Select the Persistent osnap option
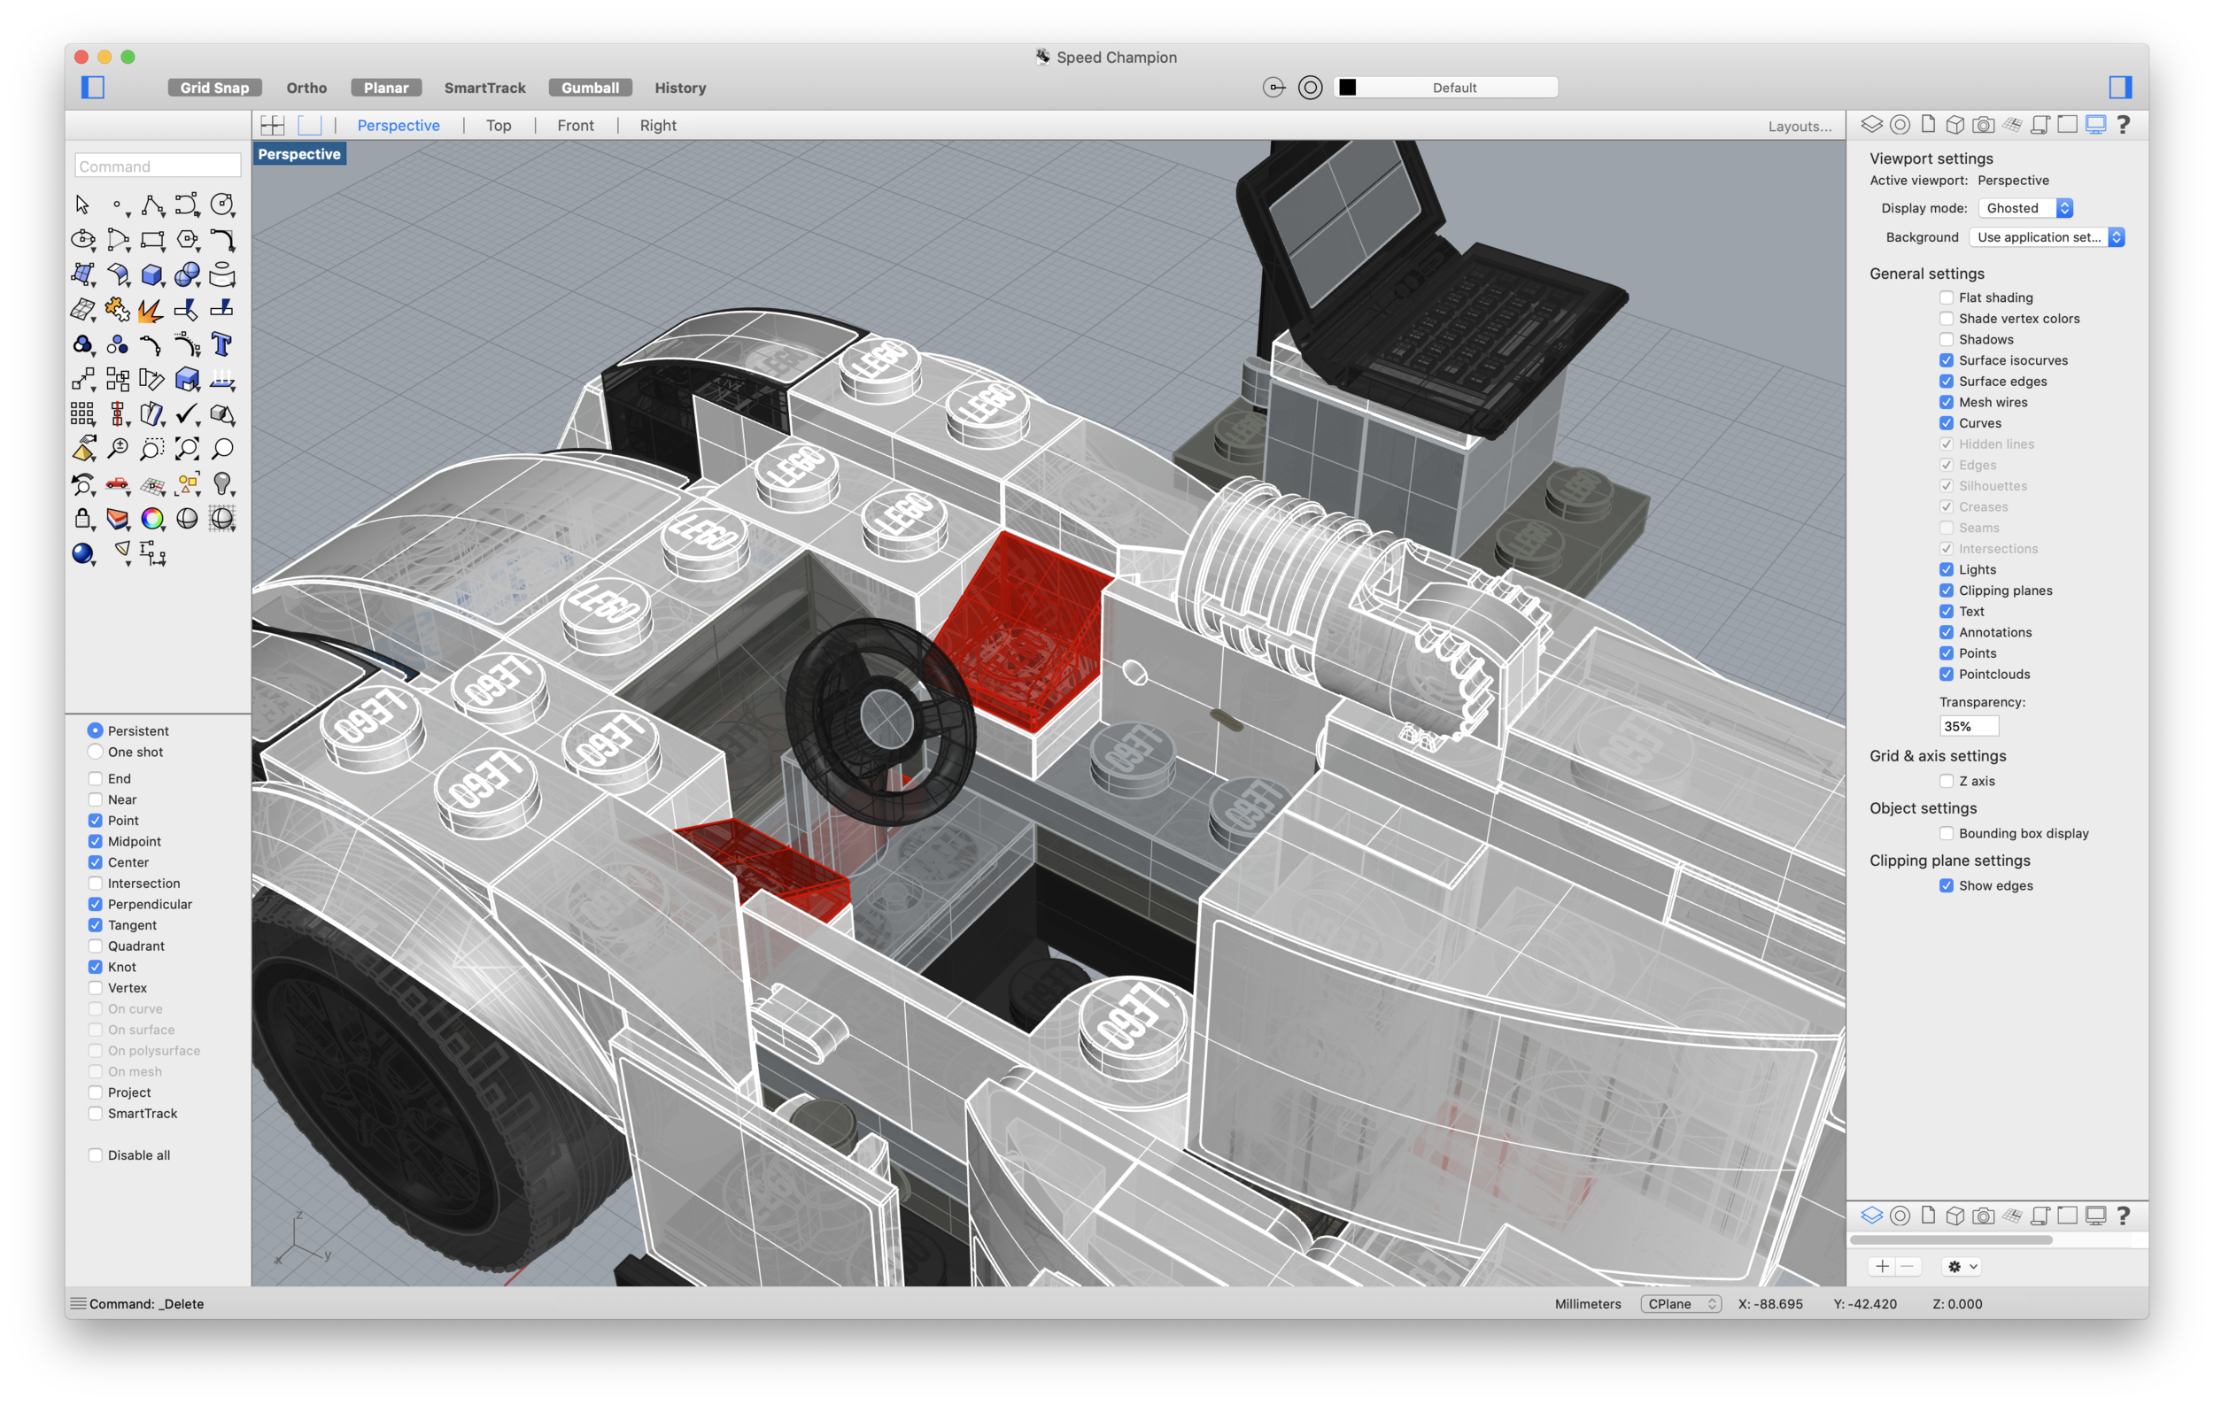The width and height of the screenshot is (2214, 1405). 95,730
